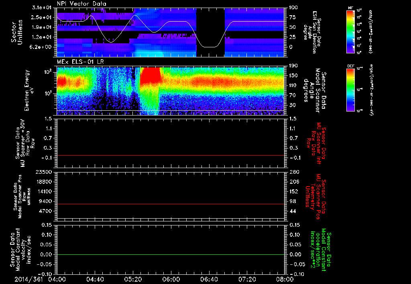Click the DEF rainbow color bar
The image size is (411, 284).
click(x=350, y=90)
